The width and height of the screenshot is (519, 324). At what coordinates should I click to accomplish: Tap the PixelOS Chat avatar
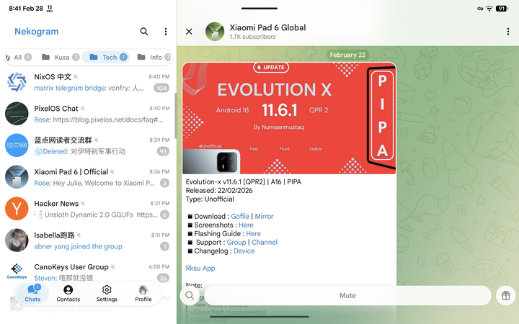point(17,114)
